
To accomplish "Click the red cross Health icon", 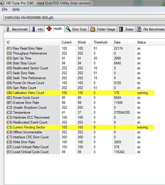I will pyautogui.click(x=49, y=28).
